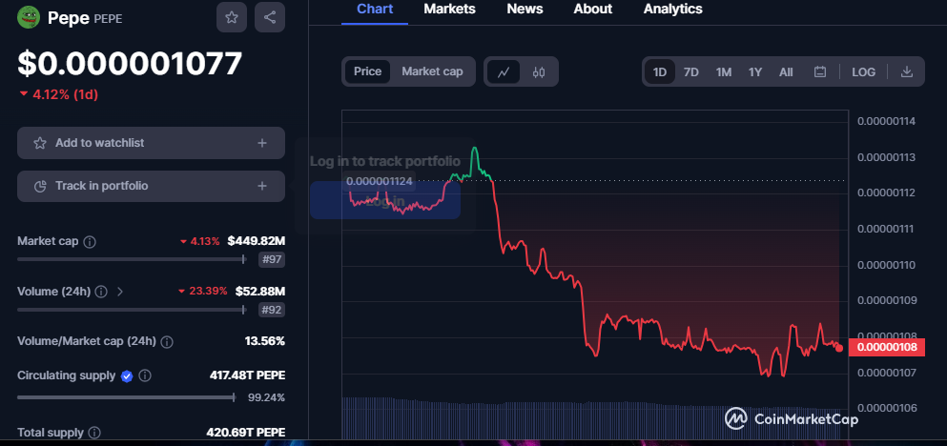Screen dimensions: 947x446
Task: Click the $0.000001077 price value
Action: [130, 63]
